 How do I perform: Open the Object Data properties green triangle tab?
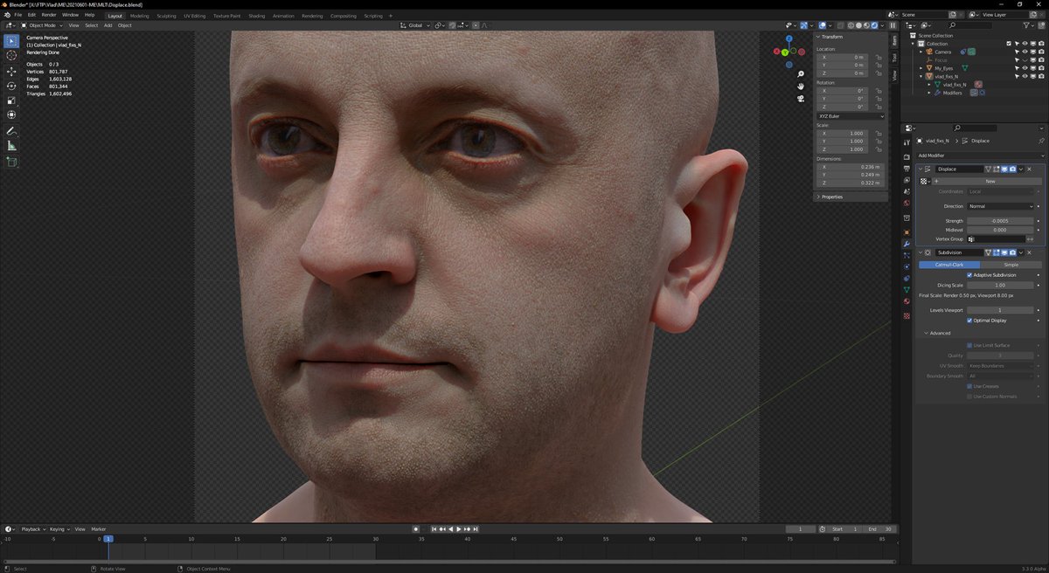click(x=907, y=289)
